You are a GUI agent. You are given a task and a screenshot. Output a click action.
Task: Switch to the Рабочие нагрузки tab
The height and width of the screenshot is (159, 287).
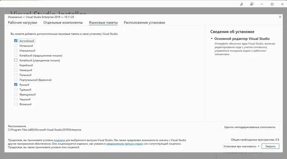pyautogui.click(x=23, y=23)
